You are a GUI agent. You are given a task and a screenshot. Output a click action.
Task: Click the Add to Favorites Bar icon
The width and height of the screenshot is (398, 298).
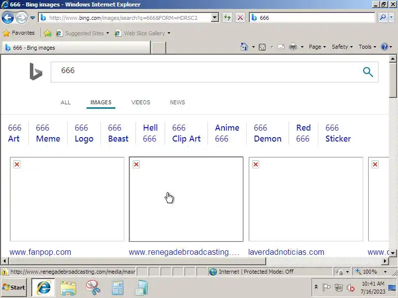click(48, 33)
